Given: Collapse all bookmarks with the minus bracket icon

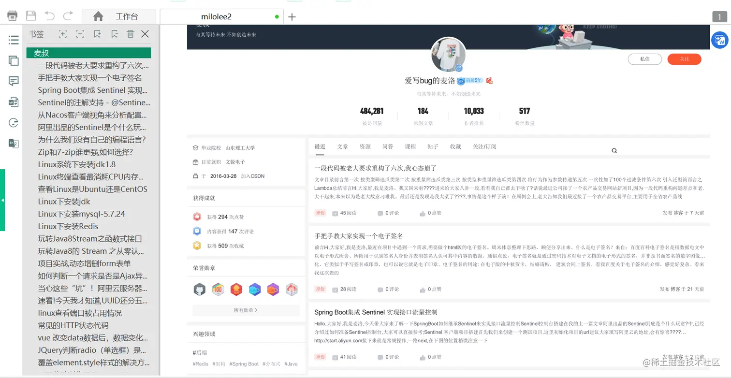Looking at the screenshot, I should [80, 34].
